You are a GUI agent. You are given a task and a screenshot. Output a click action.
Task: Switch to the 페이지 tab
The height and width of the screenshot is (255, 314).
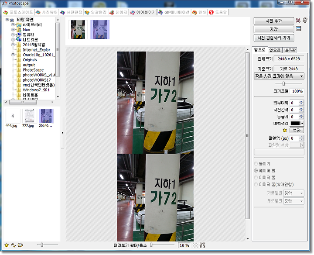[x=118, y=12]
